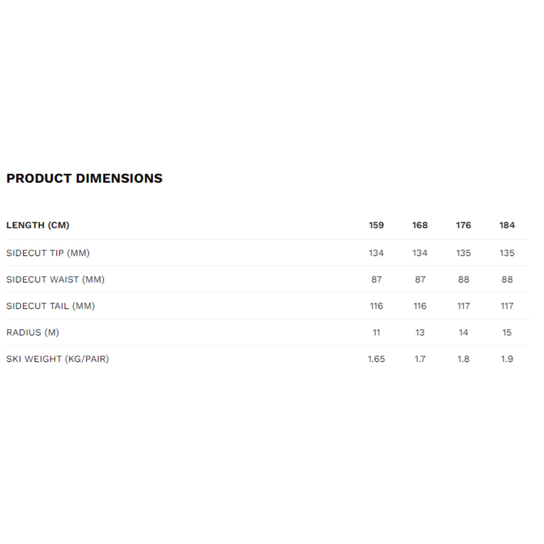This screenshot has height=544, width=544.
Task: Click the ski weight value 1.9
Action: [x=507, y=359]
